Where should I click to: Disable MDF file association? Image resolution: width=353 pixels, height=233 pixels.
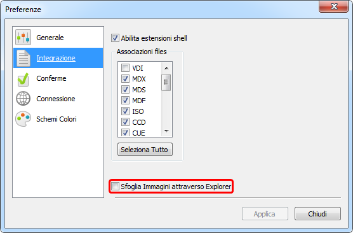[125, 100]
